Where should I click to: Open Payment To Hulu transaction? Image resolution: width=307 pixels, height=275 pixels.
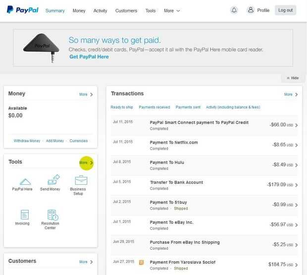(x=167, y=163)
